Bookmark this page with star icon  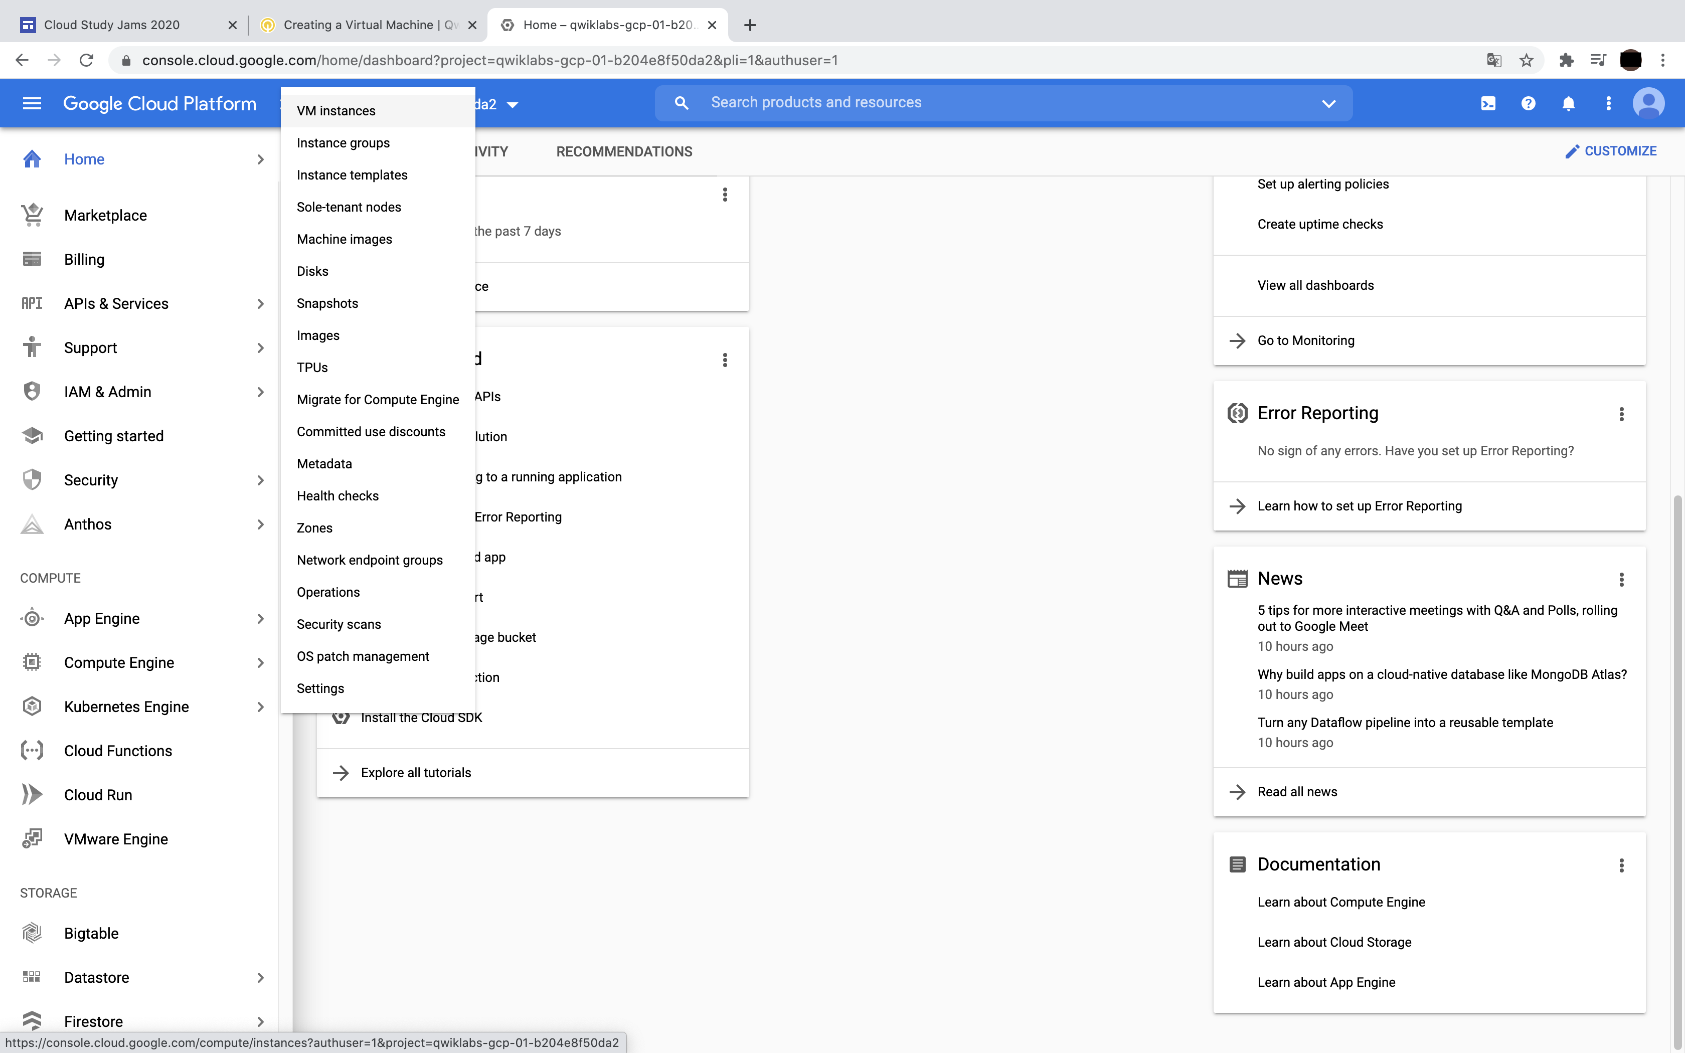pyautogui.click(x=1526, y=61)
